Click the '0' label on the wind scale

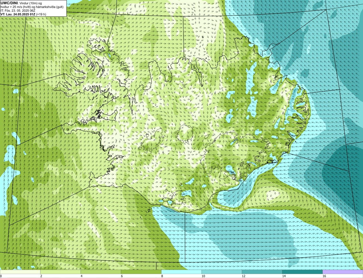[1, 276]
